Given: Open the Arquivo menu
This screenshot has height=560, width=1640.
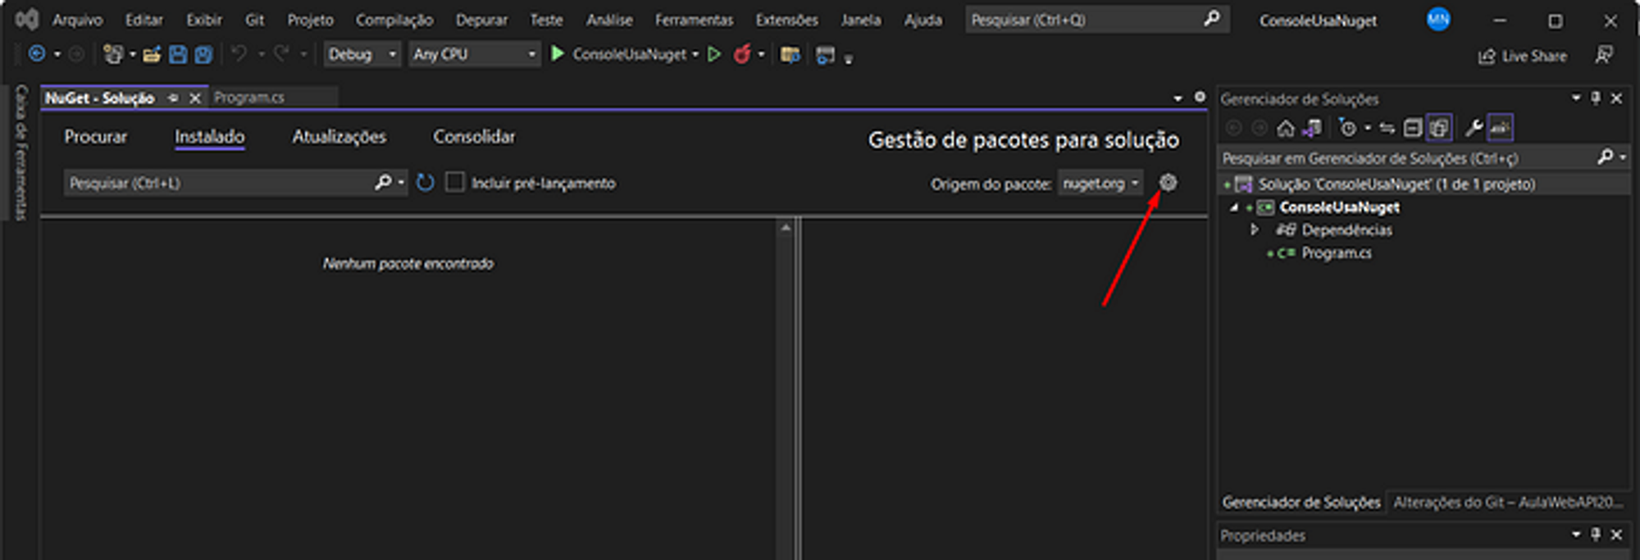Looking at the screenshot, I should (x=78, y=20).
